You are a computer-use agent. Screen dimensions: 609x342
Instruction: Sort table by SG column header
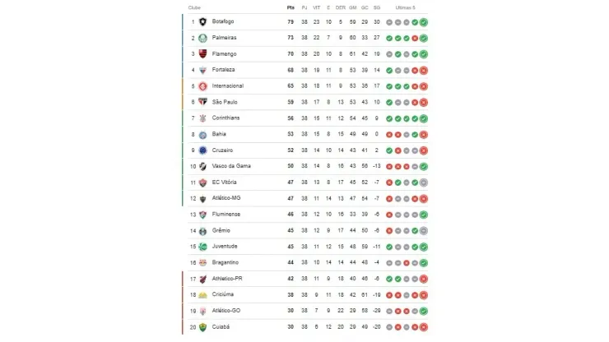tap(377, 7)
